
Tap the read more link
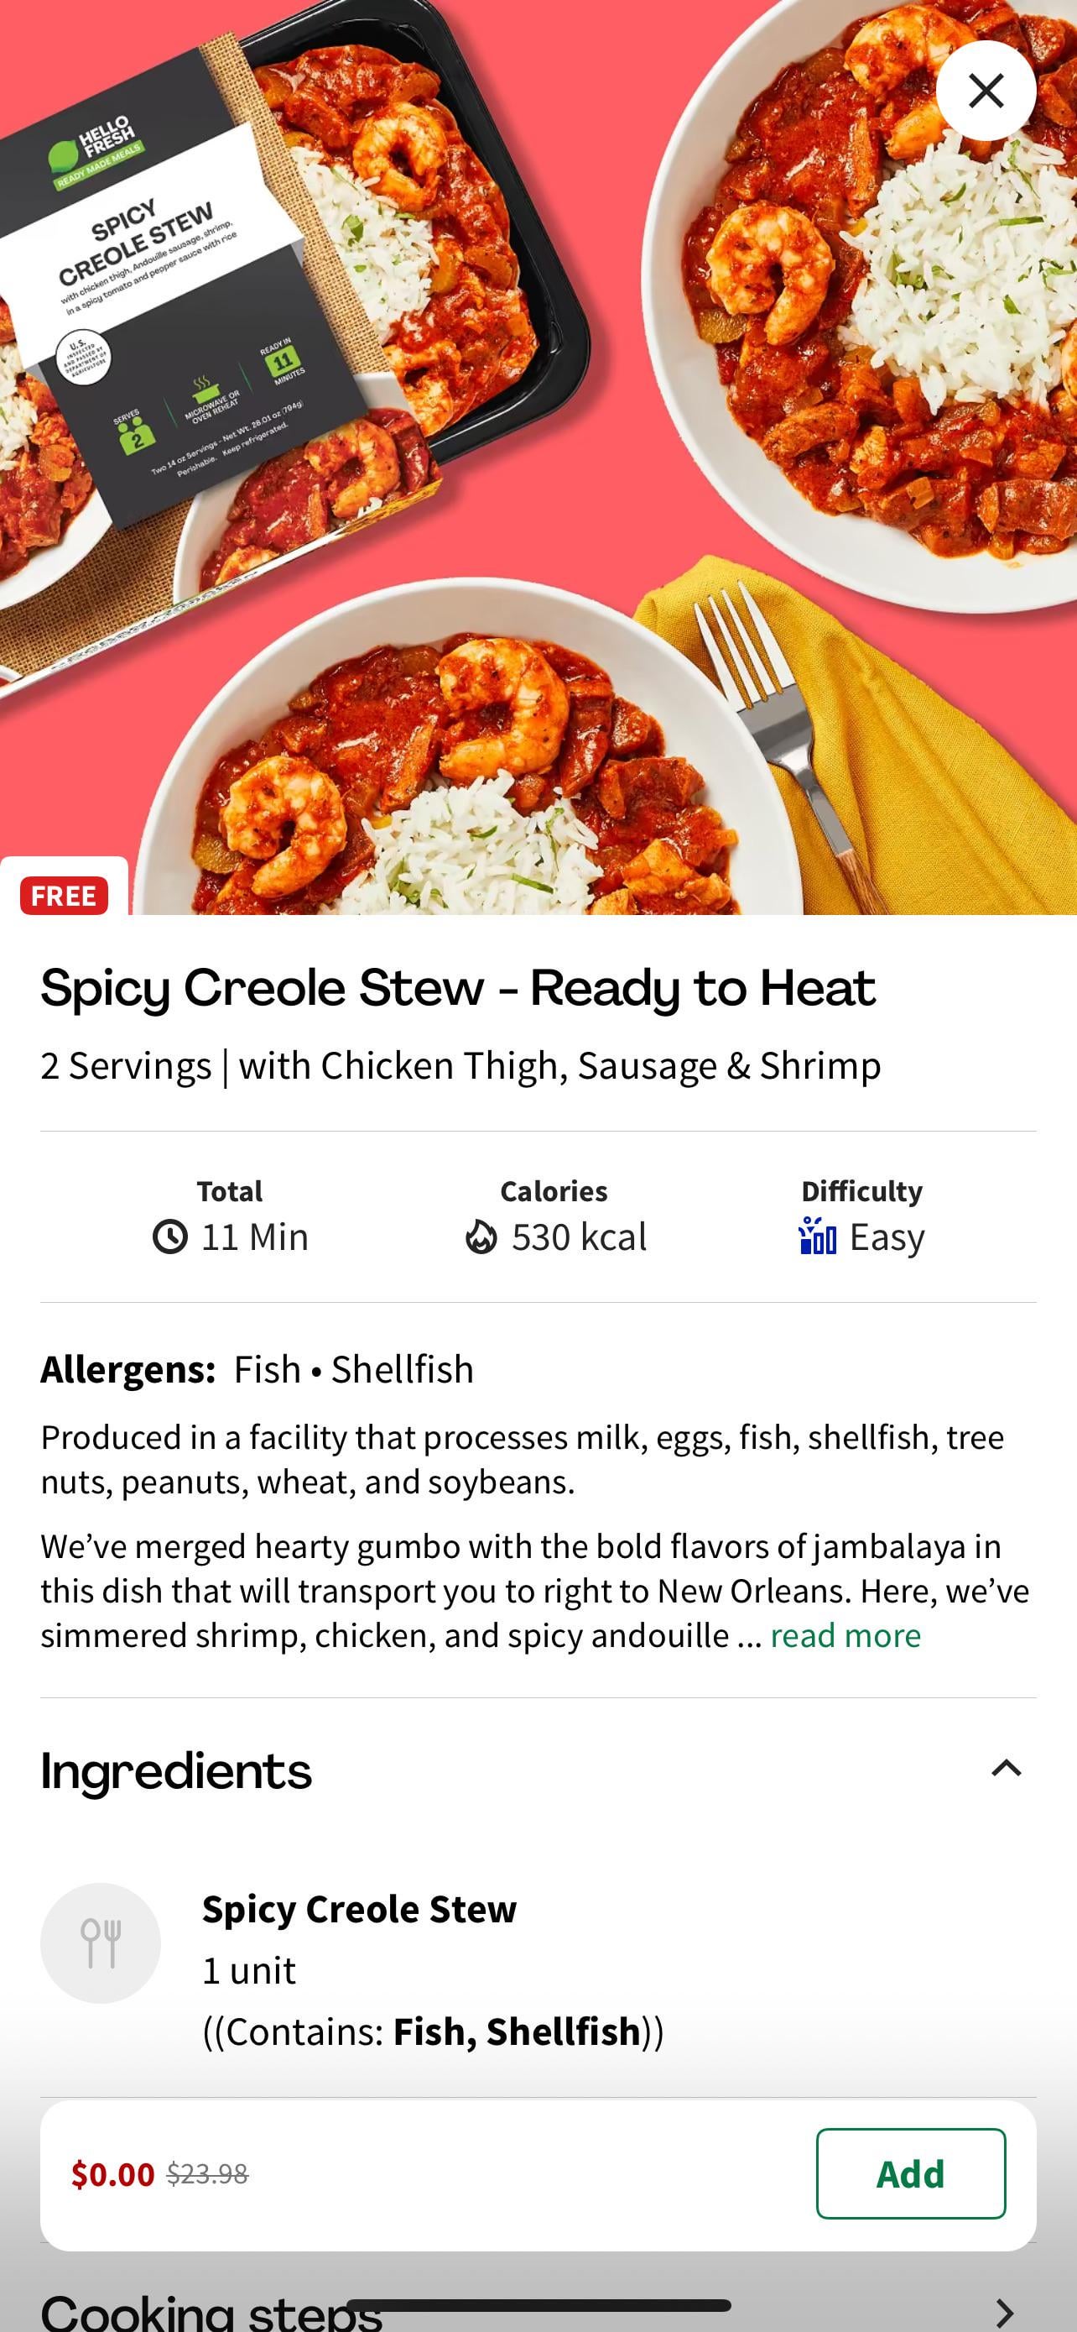pos(845,1635)
